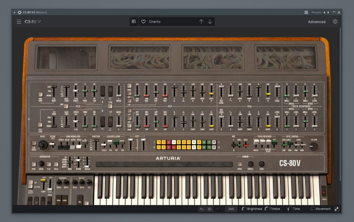Click the plugin window vertical scrollbar
354x222 pixels.
coord(341,104)
